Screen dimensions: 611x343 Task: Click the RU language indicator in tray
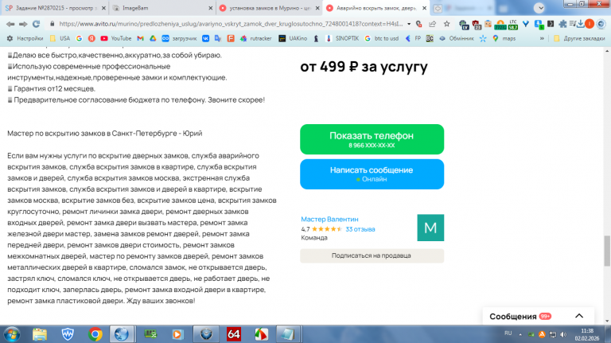click(508, 333)
